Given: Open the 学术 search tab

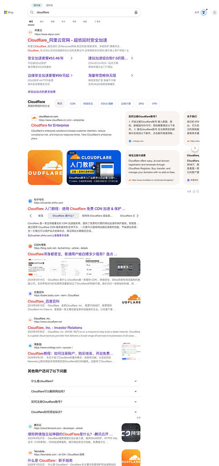Looking at the screenshot, I should [x=64, y=21].
